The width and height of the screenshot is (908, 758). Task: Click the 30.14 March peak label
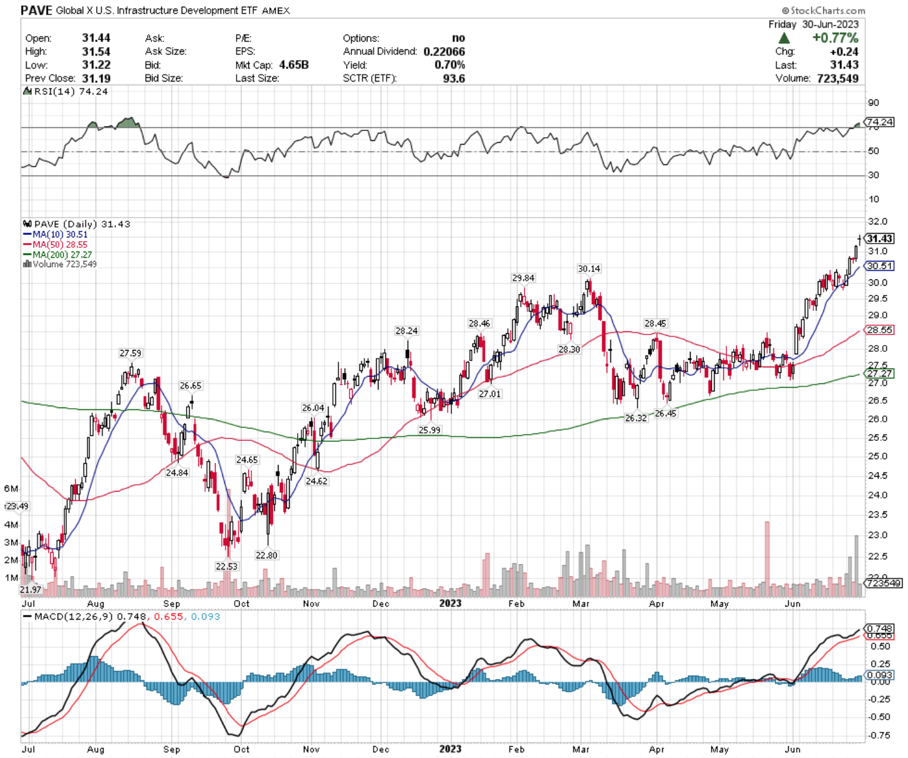click(589, 268)
